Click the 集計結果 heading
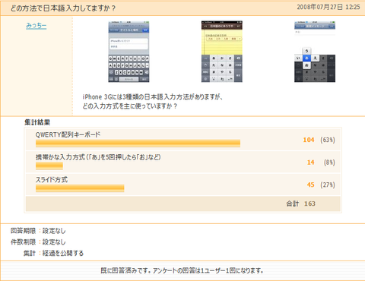 [x=37, y=122]
